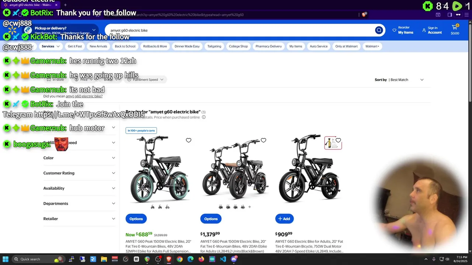Open Brave browser taskbar icon
Image resolution: width=472 pixels, height=265 pixels.
(x=169, y=259)
